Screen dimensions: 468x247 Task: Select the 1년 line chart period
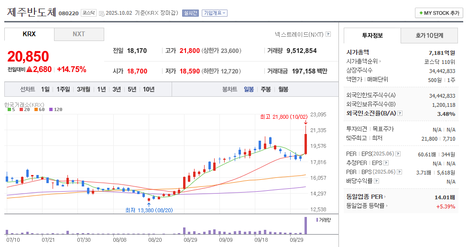click(x=101, y=89)
